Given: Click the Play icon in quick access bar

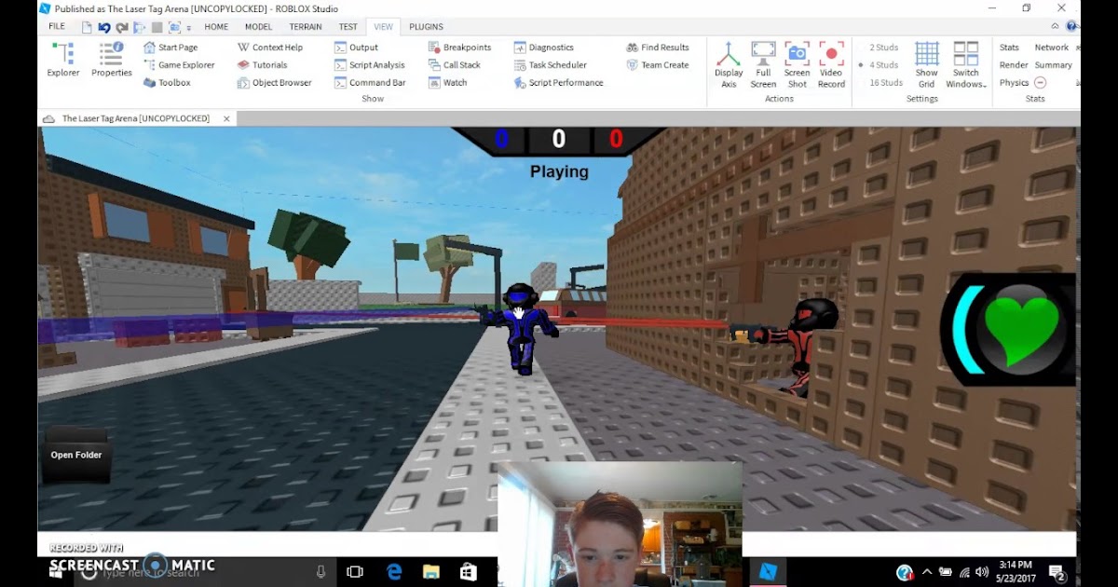Looking at the screenshot, I should pos(139,28).
